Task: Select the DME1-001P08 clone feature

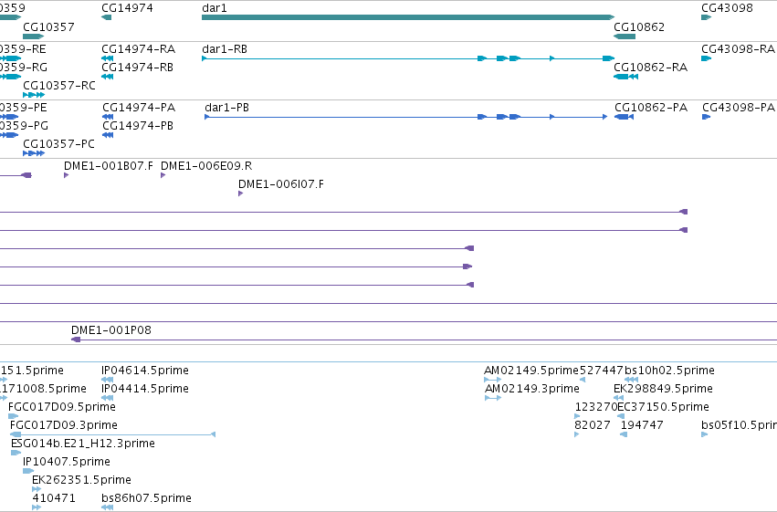Action: pyautogui.click(x=425, y=340)
